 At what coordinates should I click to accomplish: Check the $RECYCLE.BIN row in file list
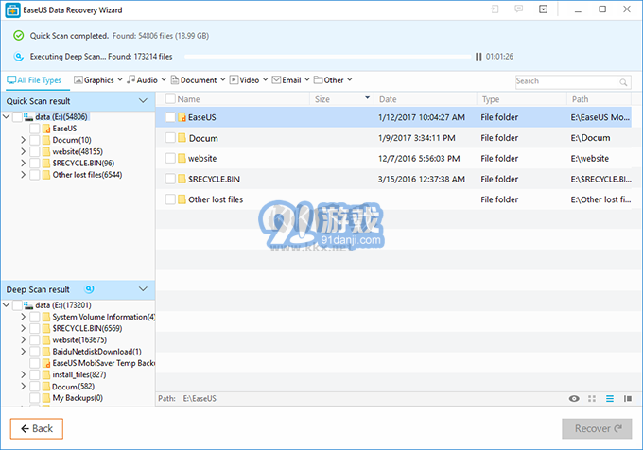(170, 179)
